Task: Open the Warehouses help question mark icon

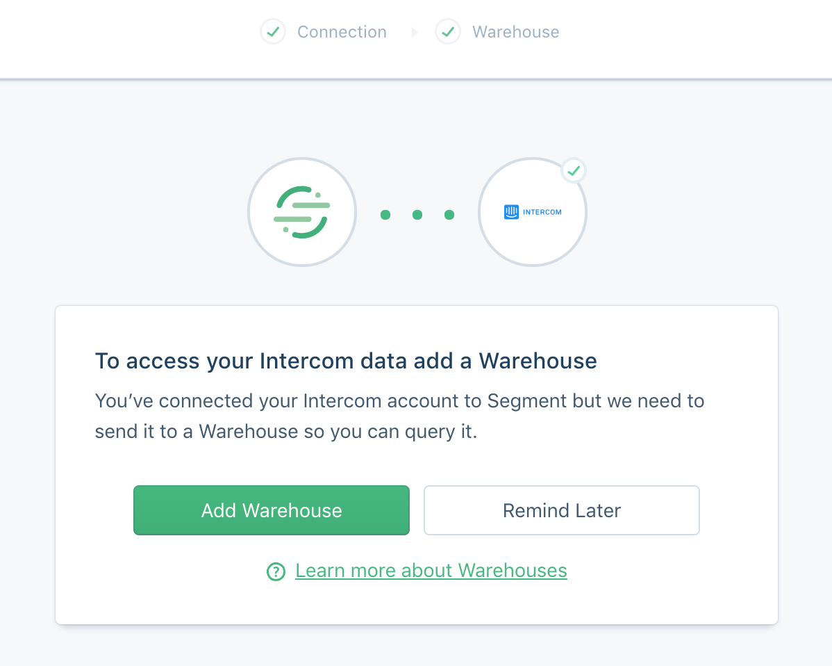Action: tap(276, 571)
